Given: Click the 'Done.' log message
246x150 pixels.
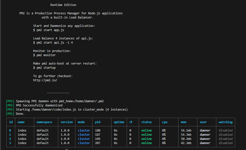Looking at the screenshot, I should pyautogui.click(x=20, y=114).
